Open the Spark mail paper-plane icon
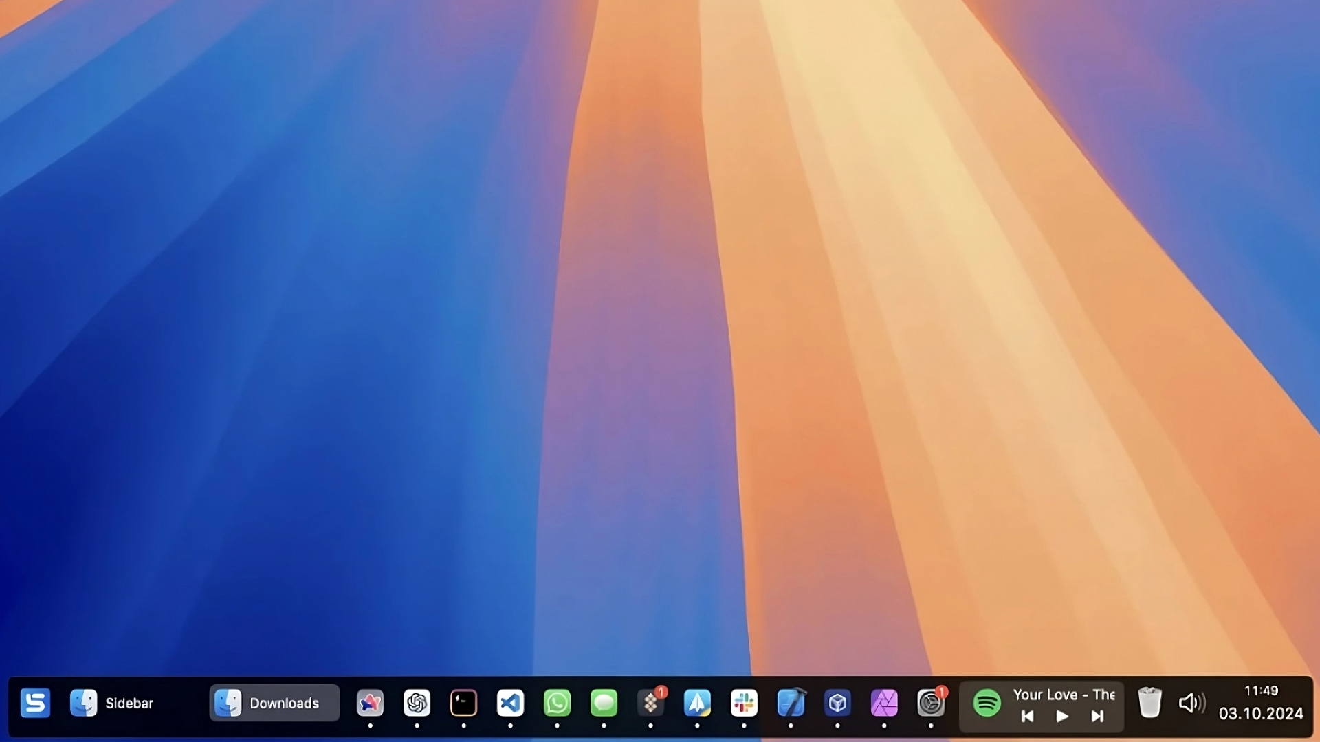Screen dimensions: 1320x742 697,703
